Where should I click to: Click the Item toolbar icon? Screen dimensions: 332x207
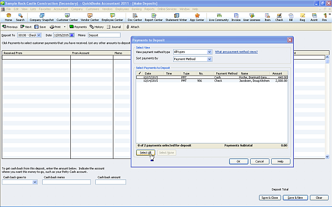(x=267, y=17)
